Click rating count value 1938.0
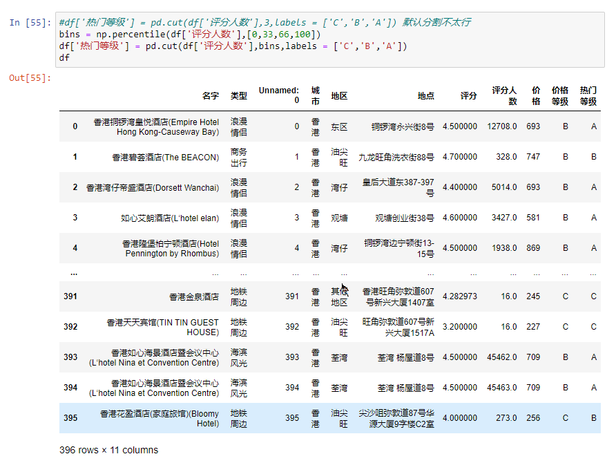This screenshot has height=463, width=616. 504,248
